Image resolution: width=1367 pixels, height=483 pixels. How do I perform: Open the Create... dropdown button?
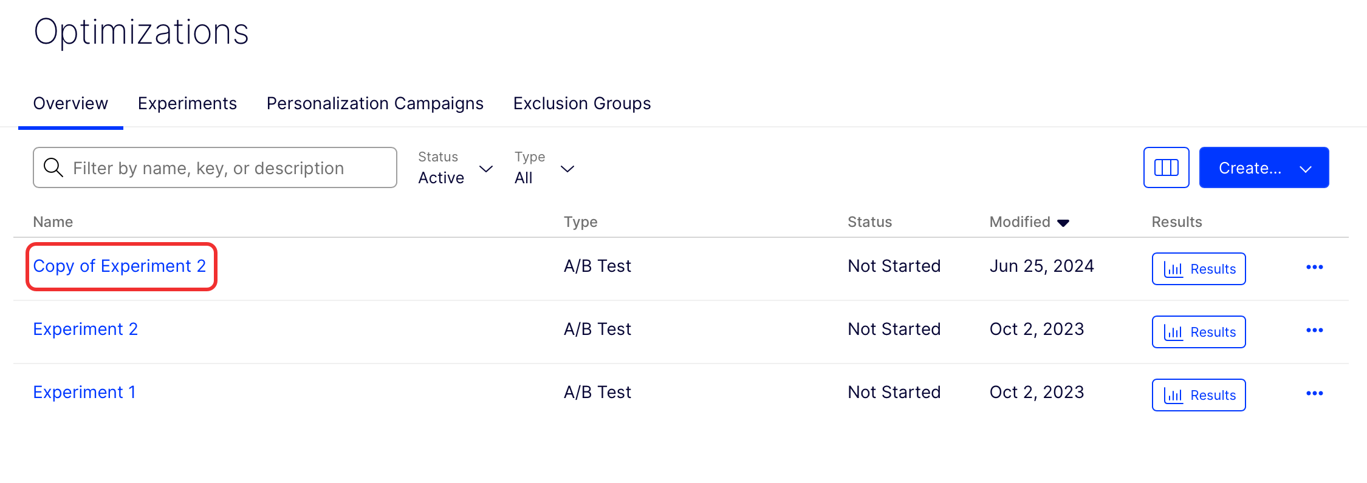pos(1264,167)
